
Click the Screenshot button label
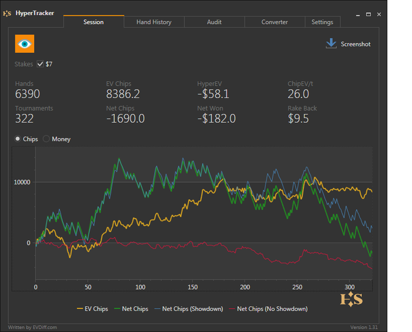tap(355, 44)
